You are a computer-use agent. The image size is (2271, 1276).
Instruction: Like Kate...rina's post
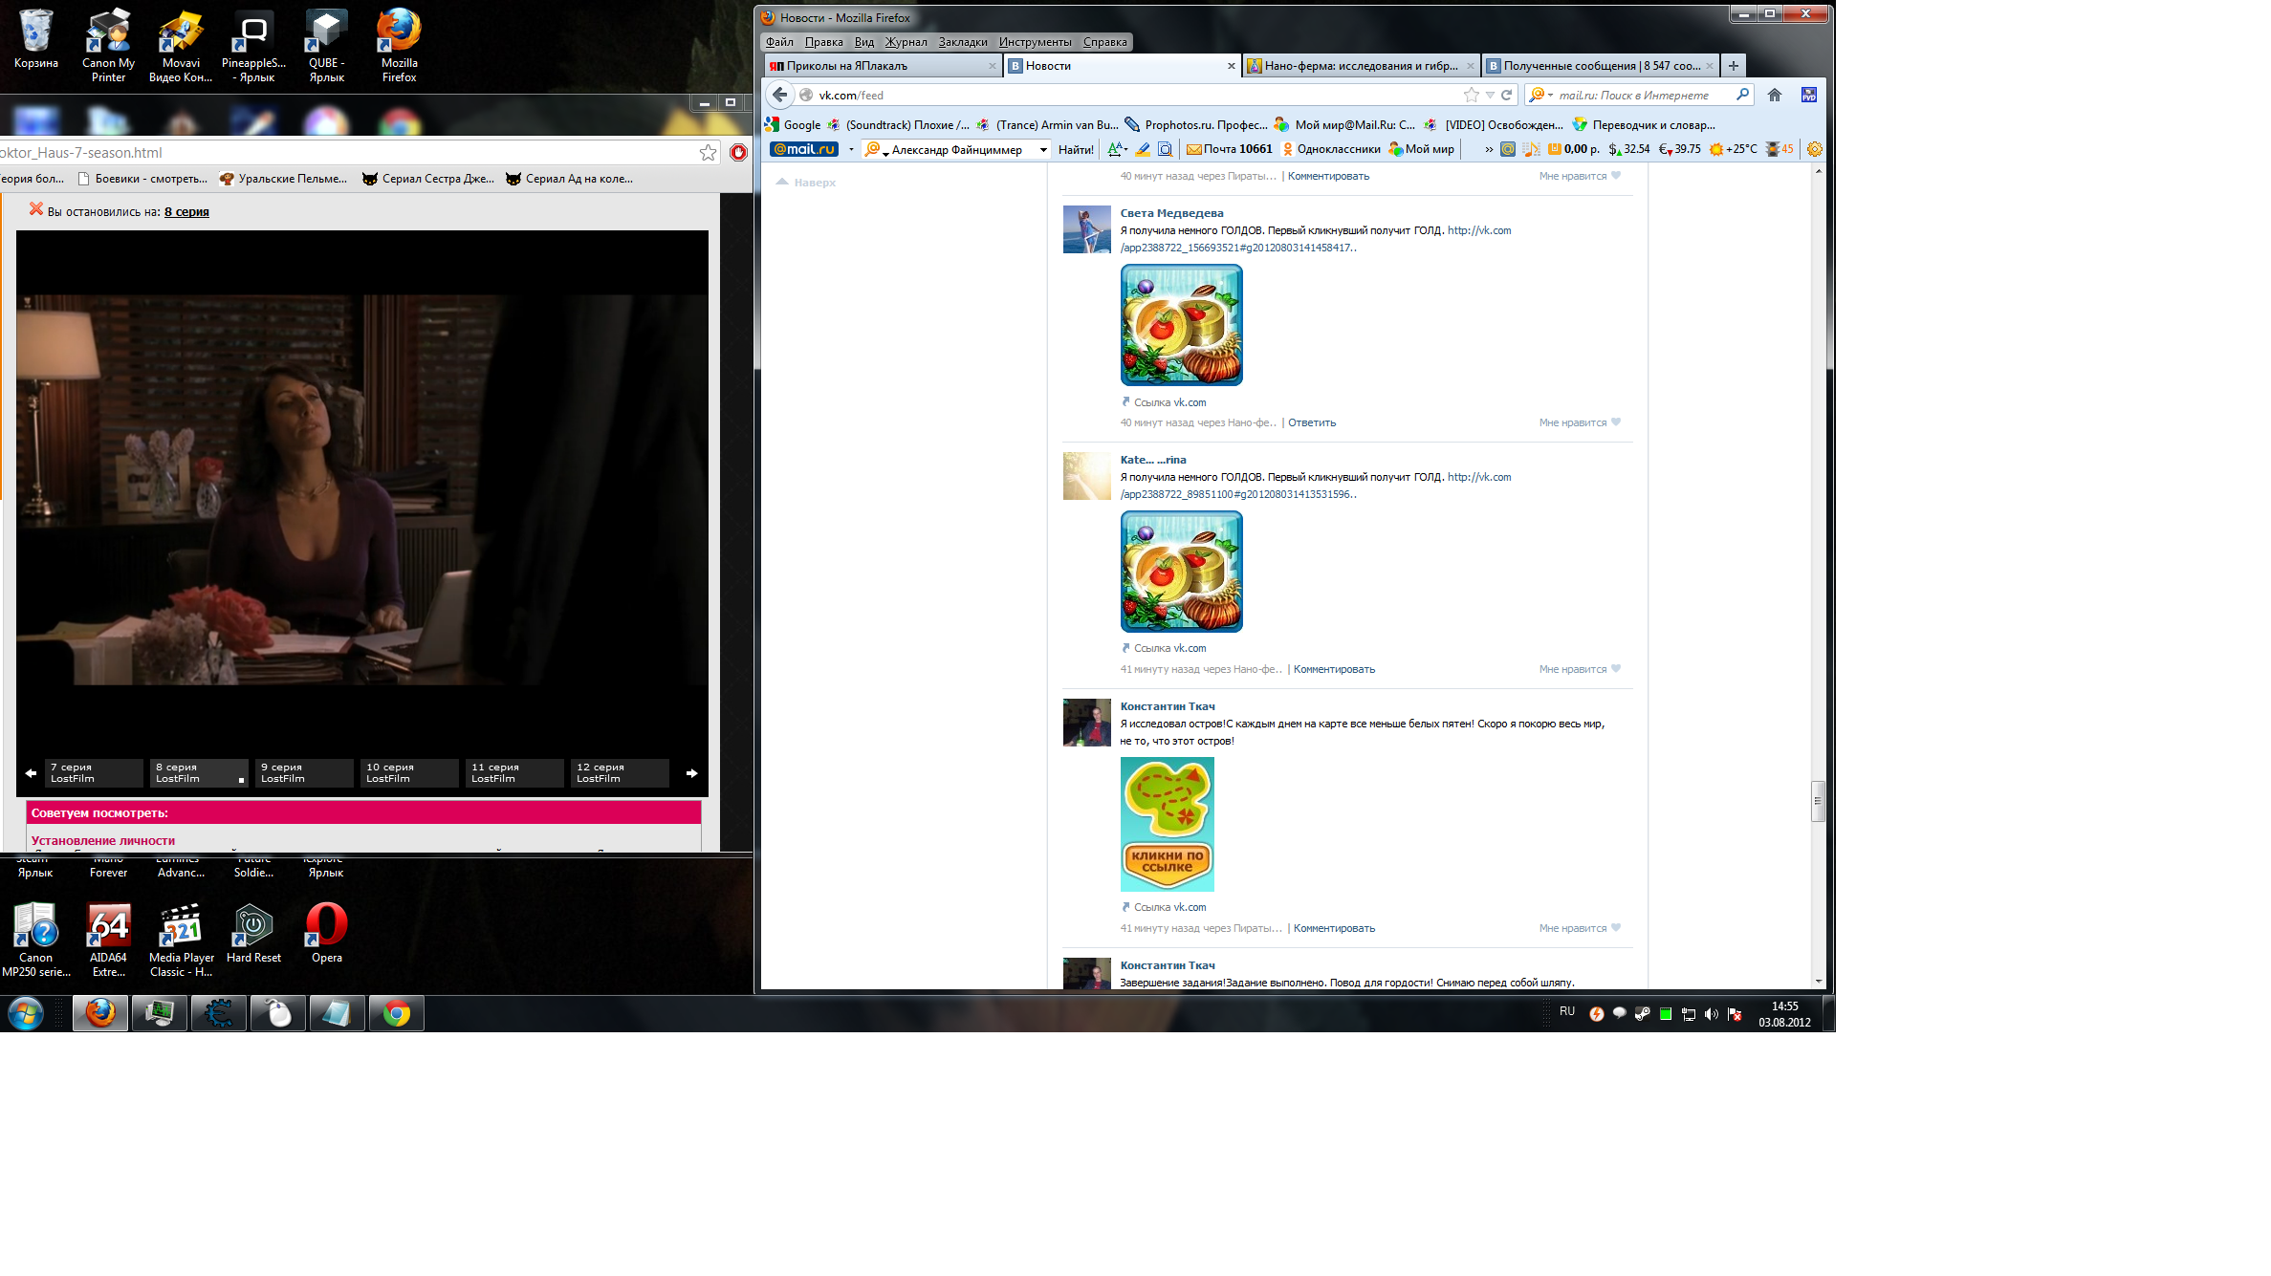(1580, 669)
